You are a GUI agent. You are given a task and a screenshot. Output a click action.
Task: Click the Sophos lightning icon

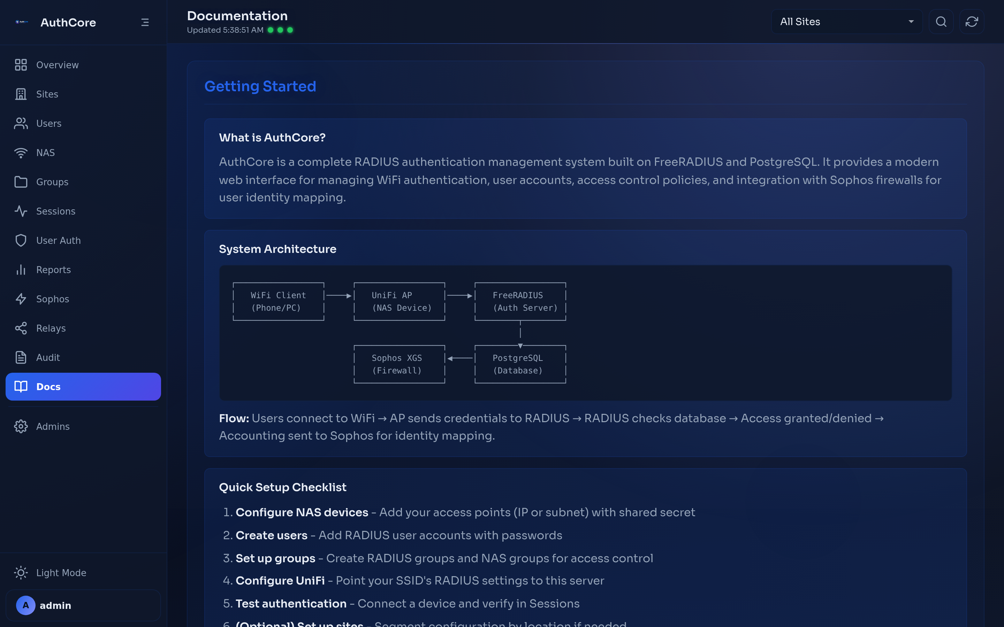(x=21, y=299)
